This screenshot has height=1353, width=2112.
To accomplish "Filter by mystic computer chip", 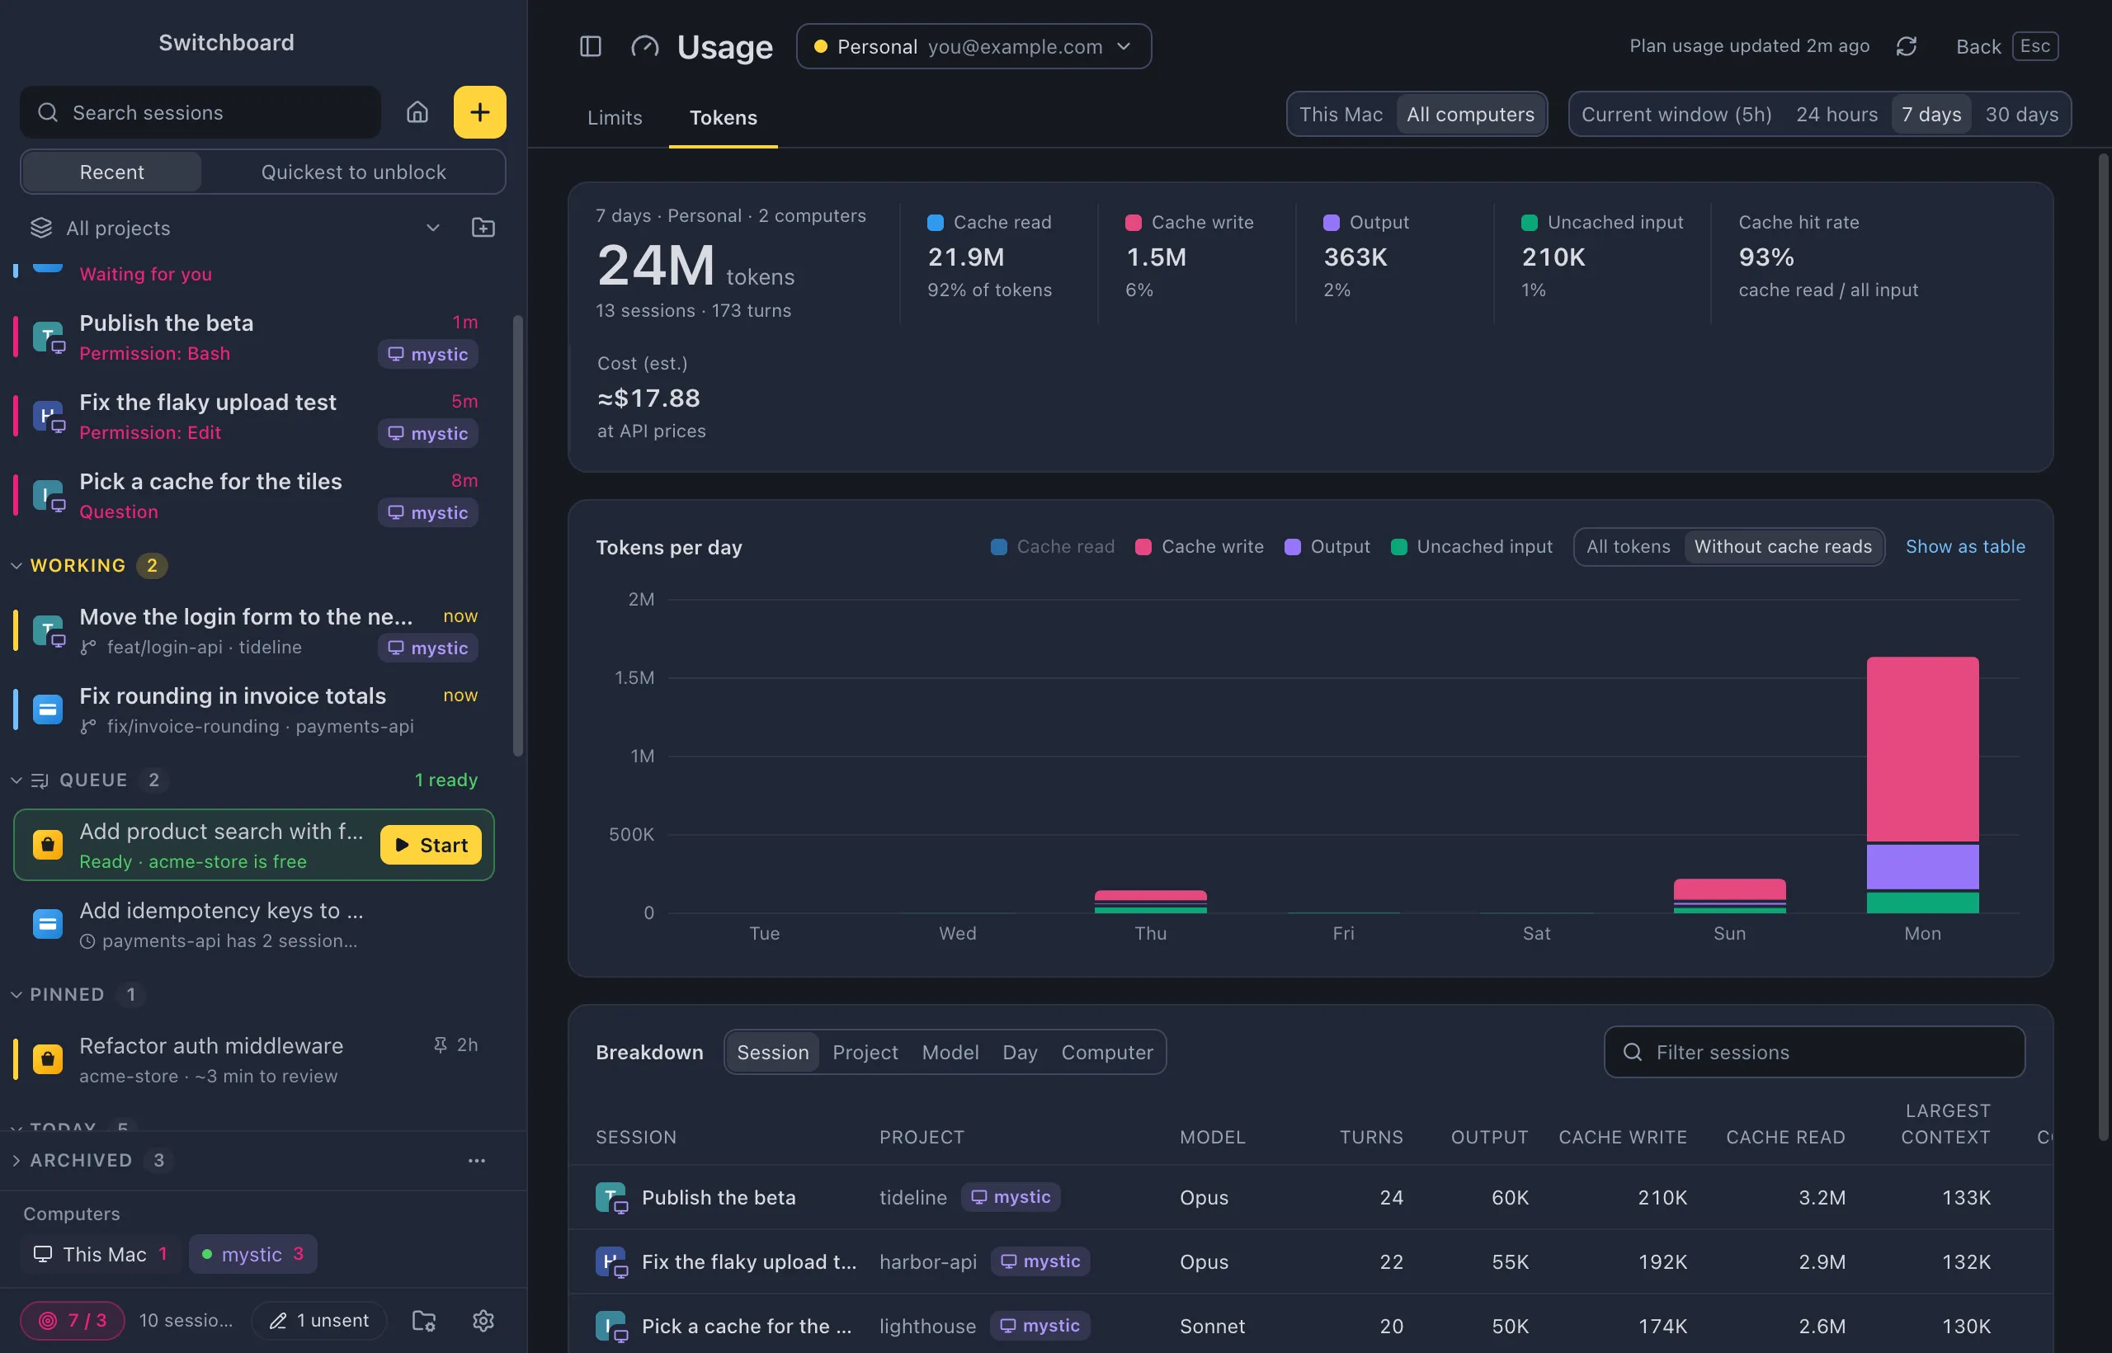I will tap(253, 1255).
